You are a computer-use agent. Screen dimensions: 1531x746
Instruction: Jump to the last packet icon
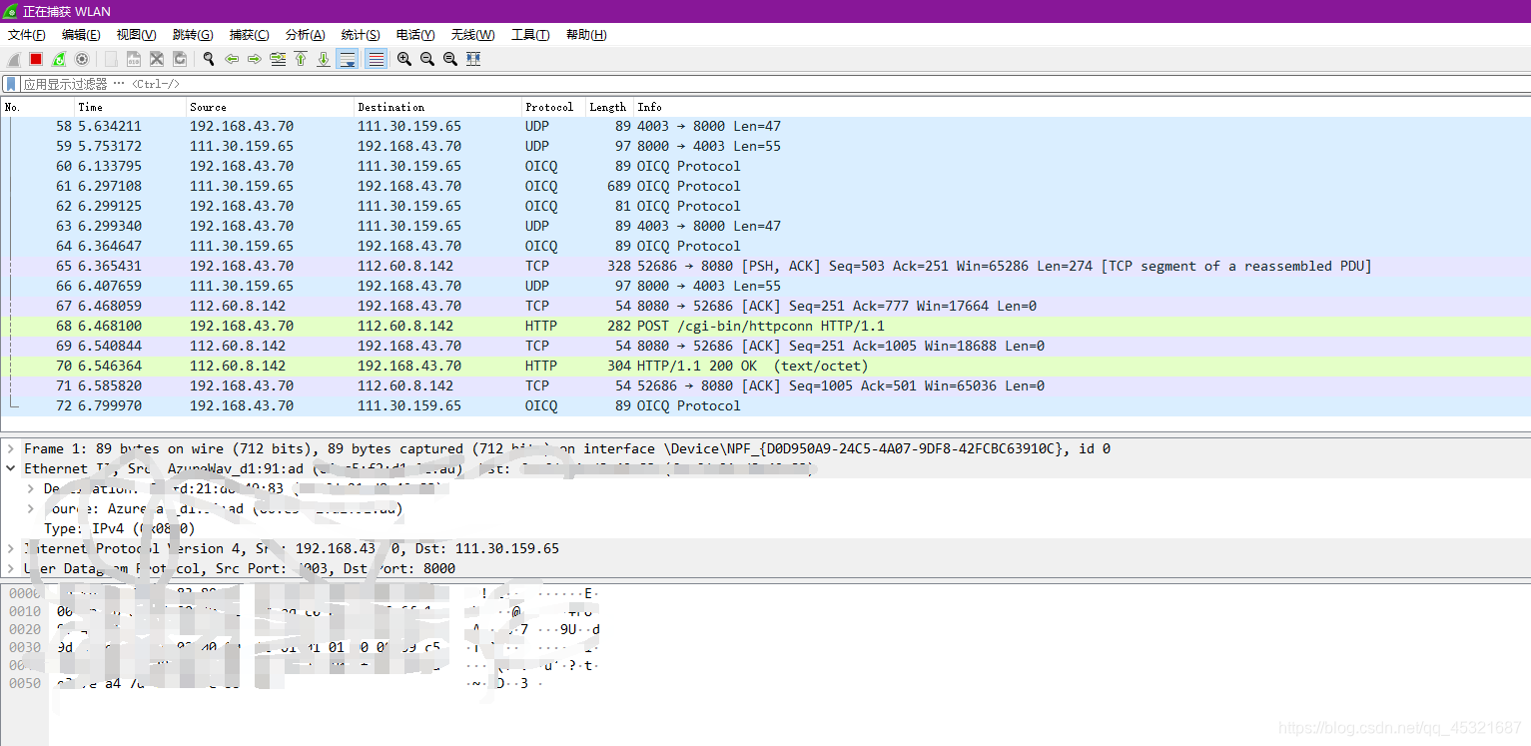click(x=324, y=59)
